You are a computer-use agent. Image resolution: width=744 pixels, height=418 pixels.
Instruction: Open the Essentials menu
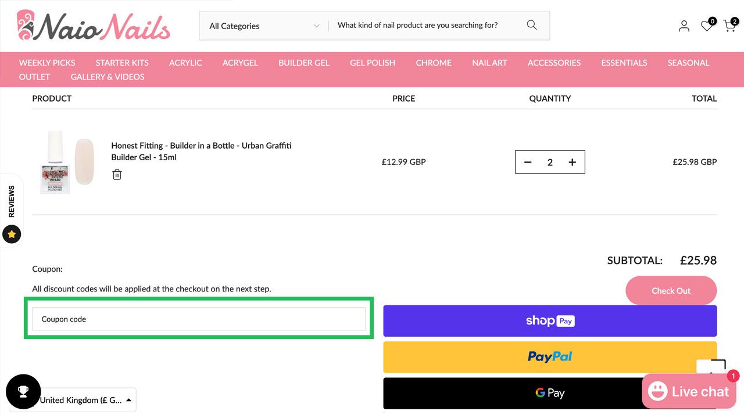pyautogui.click(x=624, y=63)
